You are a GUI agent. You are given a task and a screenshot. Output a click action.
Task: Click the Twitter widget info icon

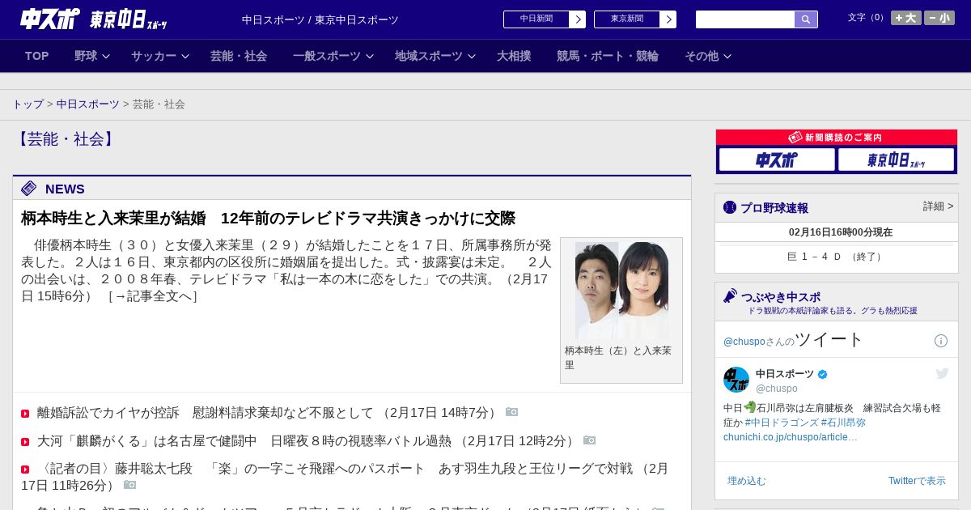pyautogui.click(x=941, y=341)
